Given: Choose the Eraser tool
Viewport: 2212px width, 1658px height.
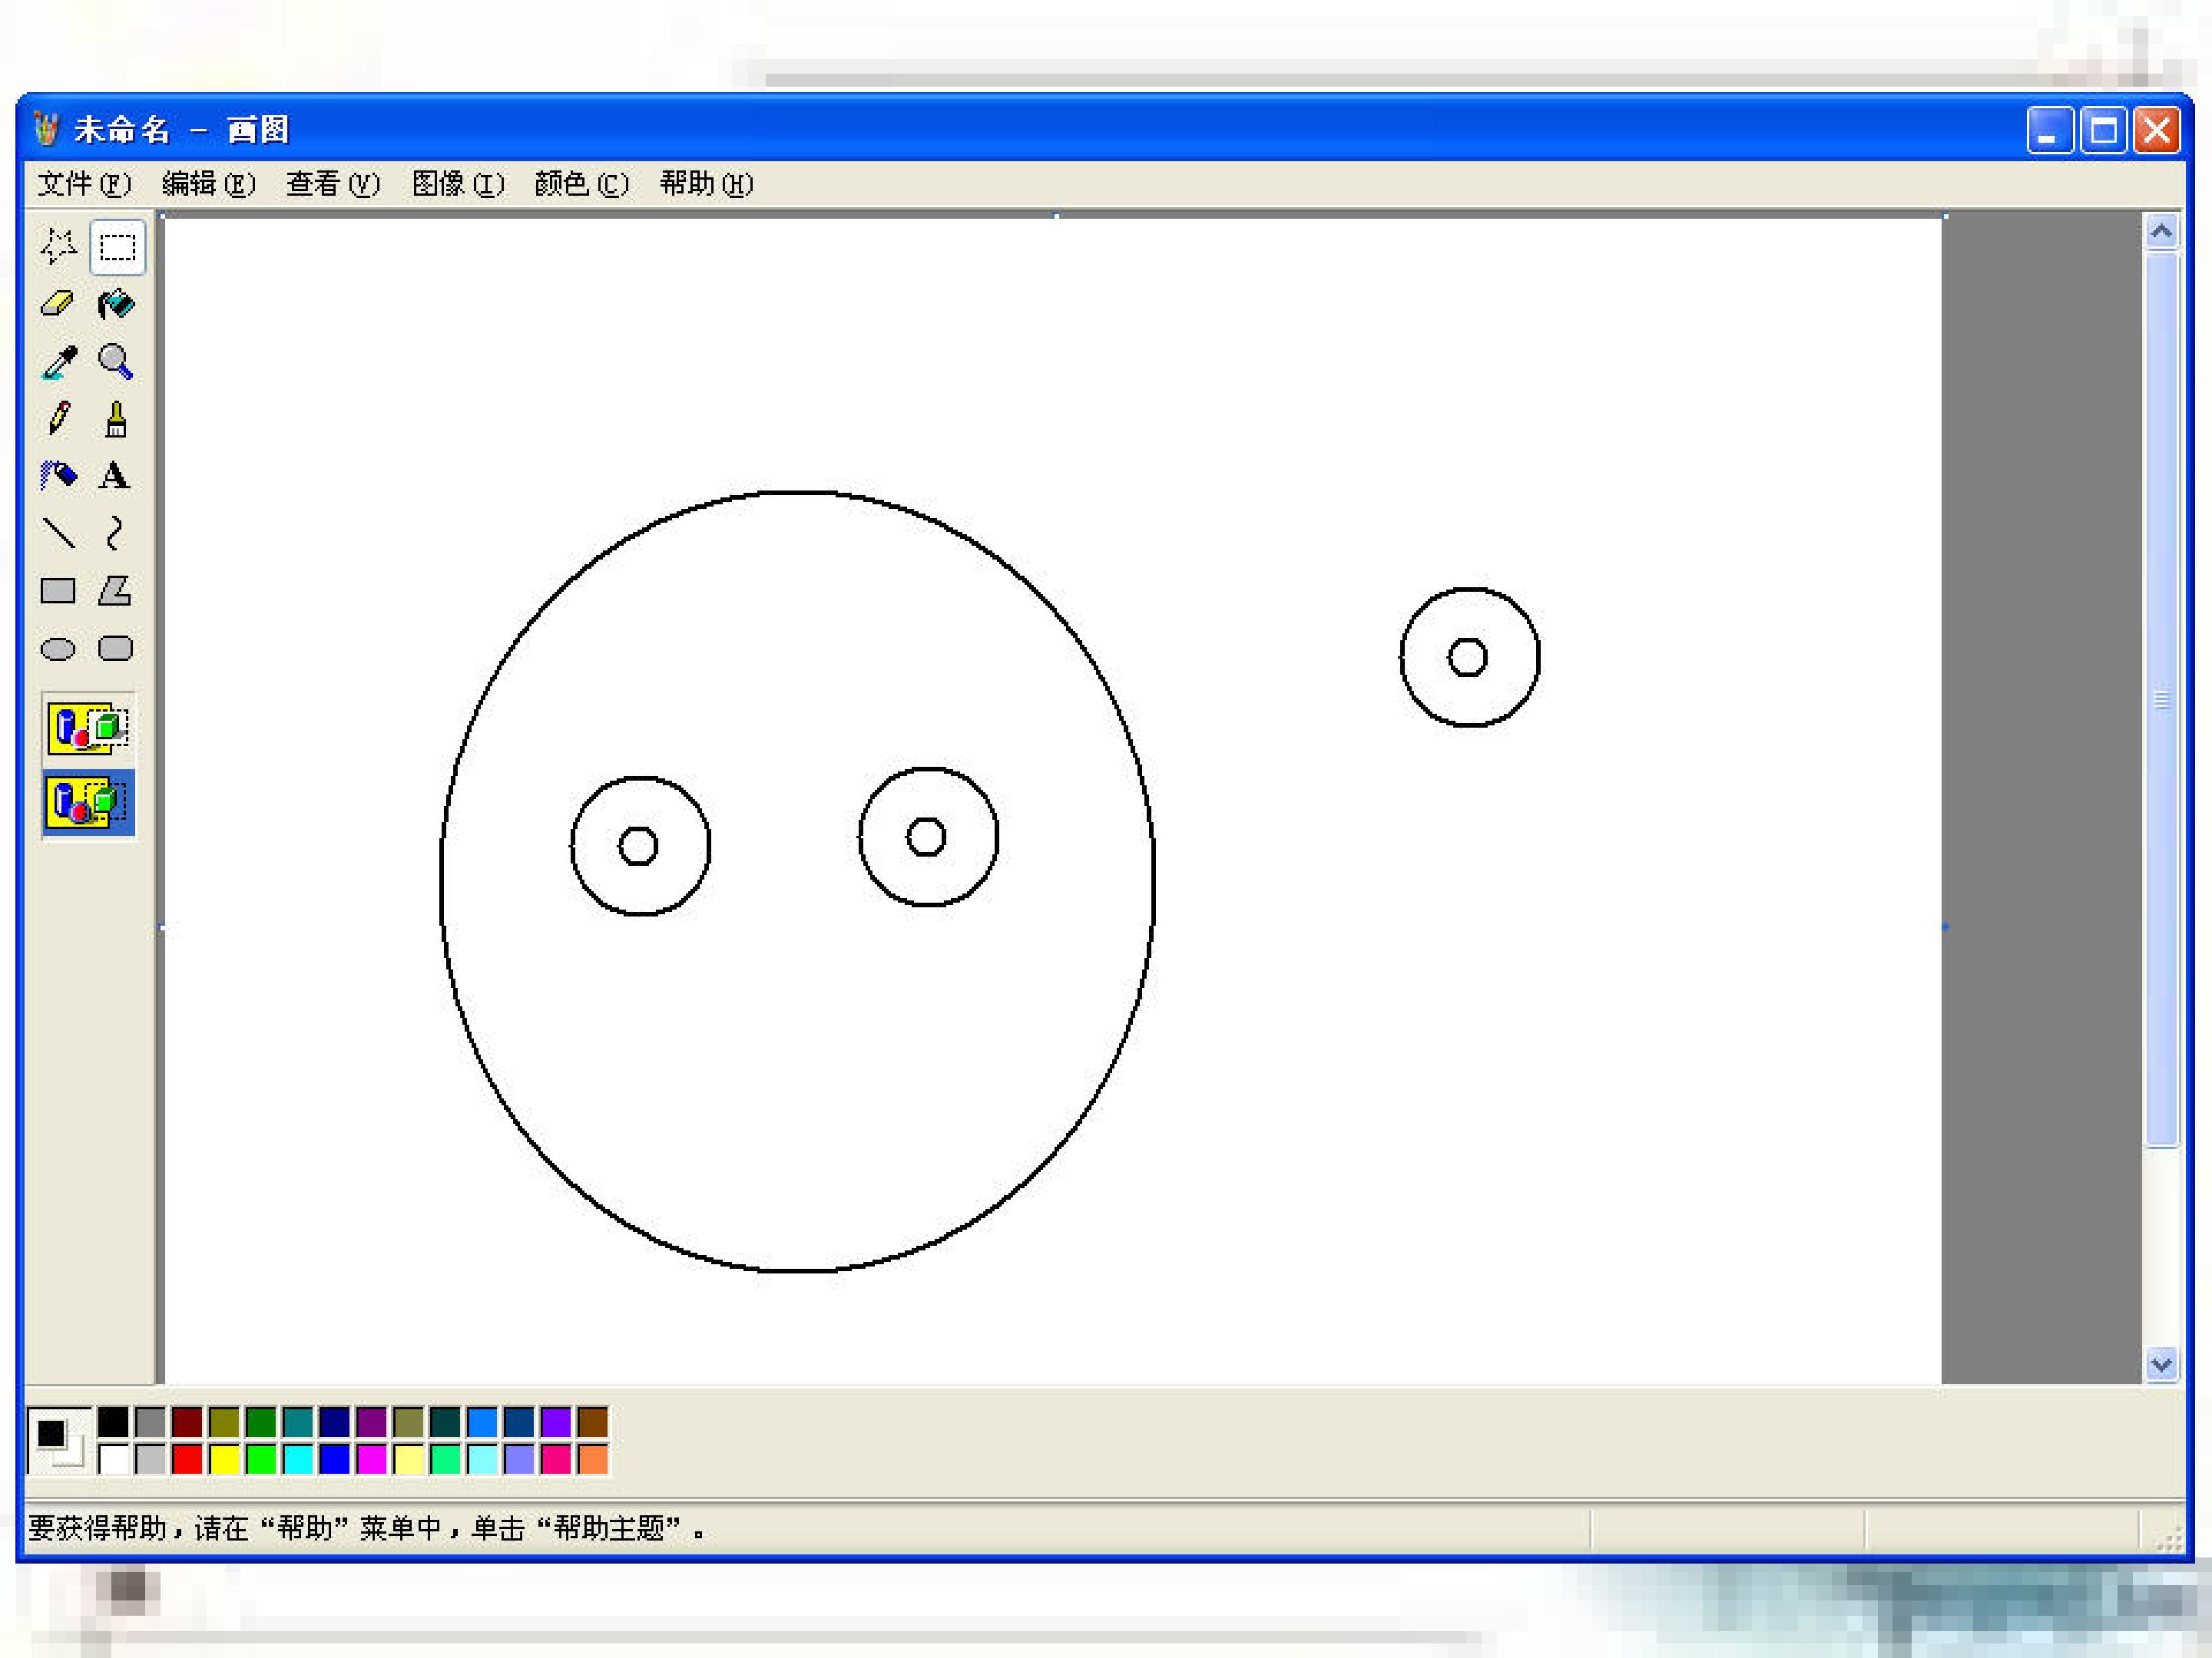Looking at the screenshot, I should tap(58, 304).
